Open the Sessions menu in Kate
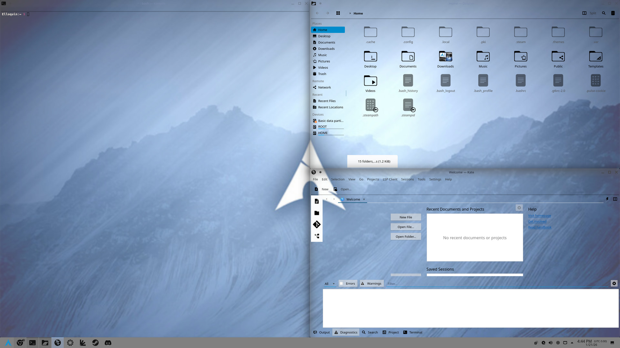The width and height of the screenshot is (620, 348). tap(407, 179)
